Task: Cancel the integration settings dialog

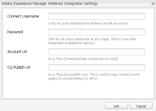Action: [x=141, y=106]
